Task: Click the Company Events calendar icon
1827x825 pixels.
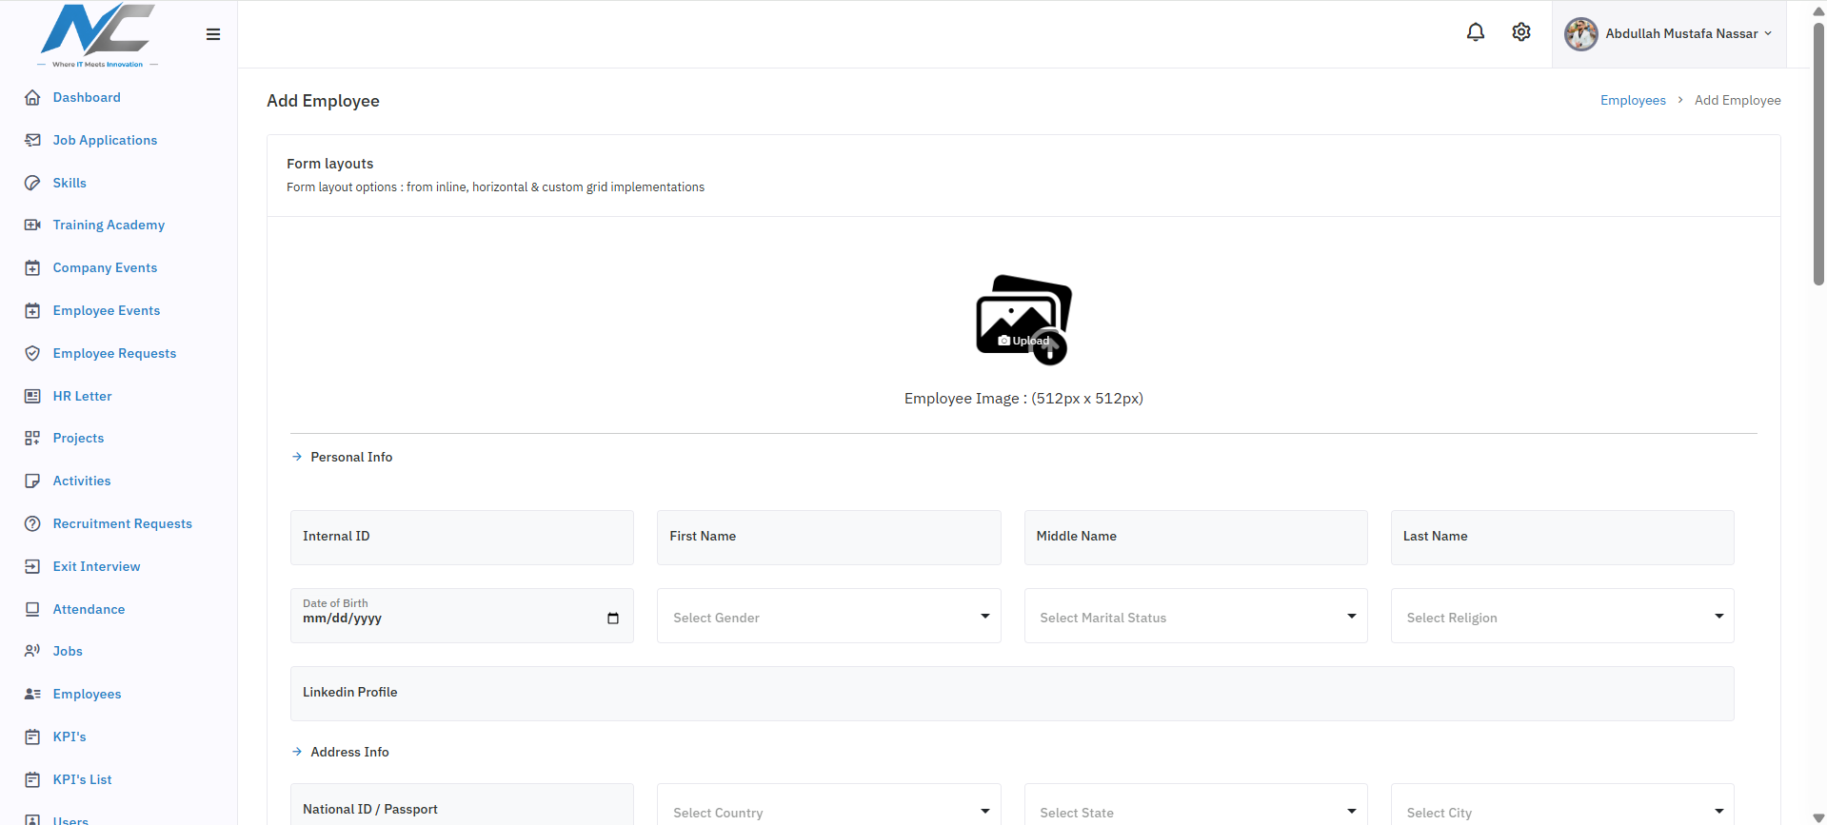Action: click(x=32, y=267)
